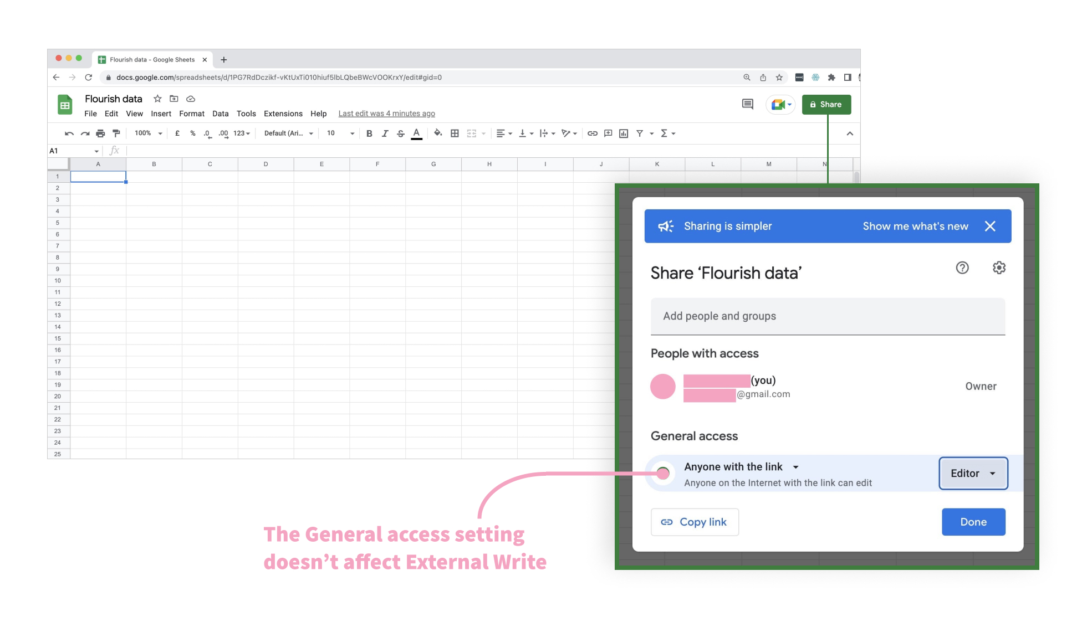The width and height of the screenshot is (1087, 622).
Task: Click the Redo icon in the toolbar
Action: coord(85,133)
